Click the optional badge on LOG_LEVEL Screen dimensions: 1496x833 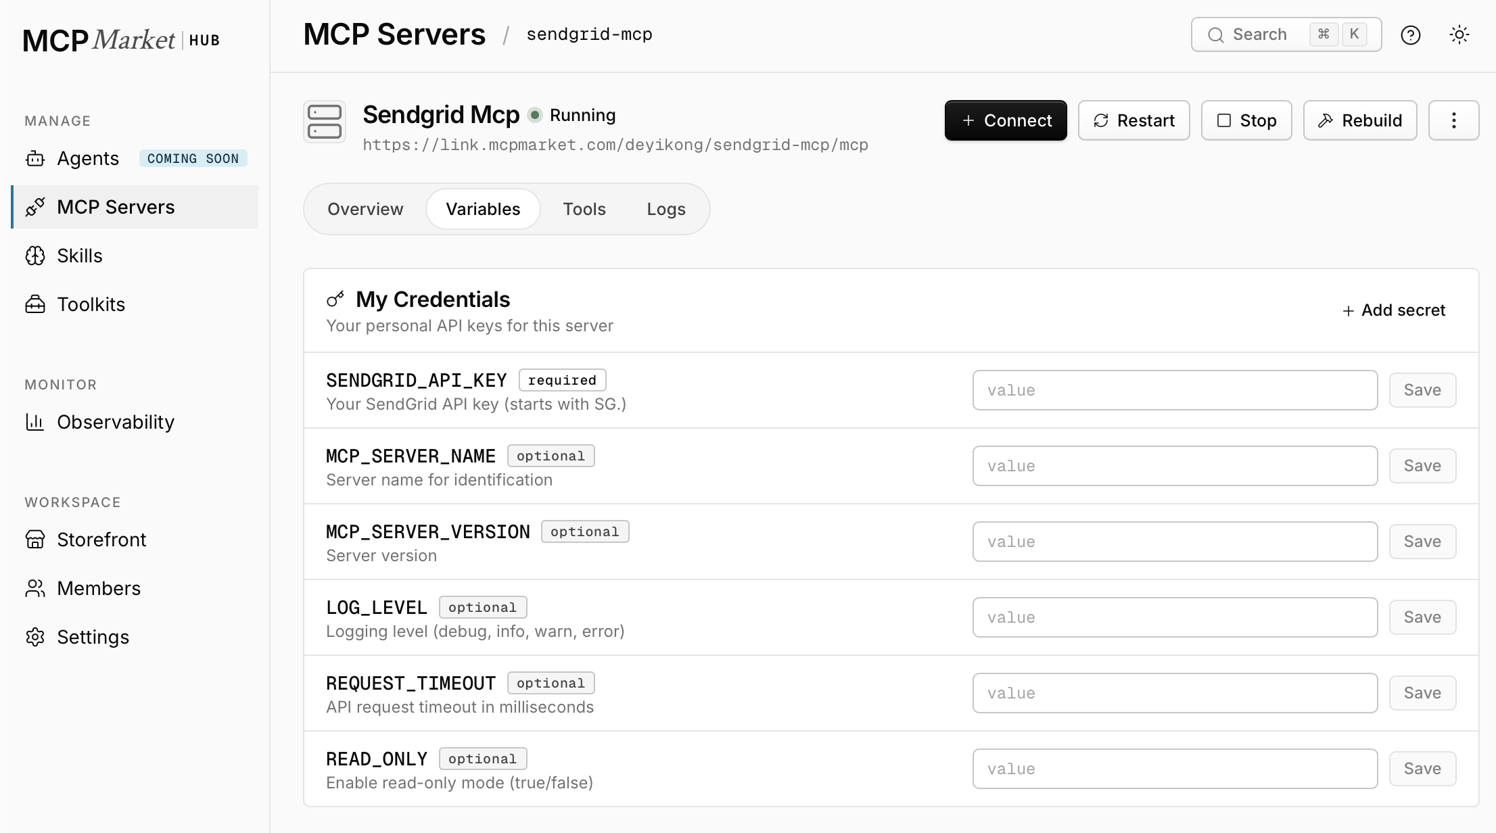pyautogui.click(x=482, y=607)
